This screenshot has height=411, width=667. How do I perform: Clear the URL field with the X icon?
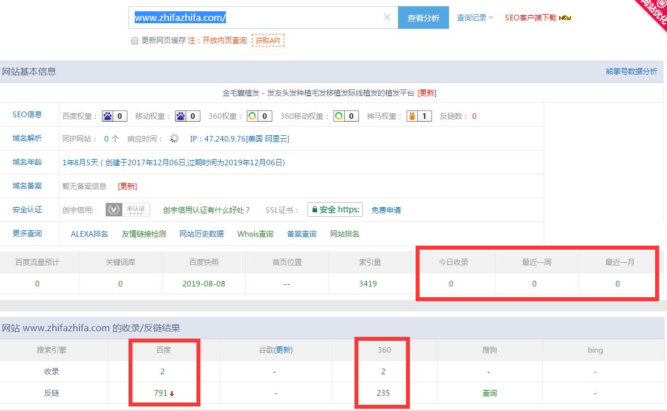point(387,18)
